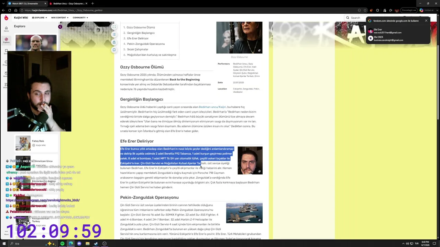Click the Pekin-Zonguldak Operasyonu section heading
The image size is (440, 247).
click(149, 197)
